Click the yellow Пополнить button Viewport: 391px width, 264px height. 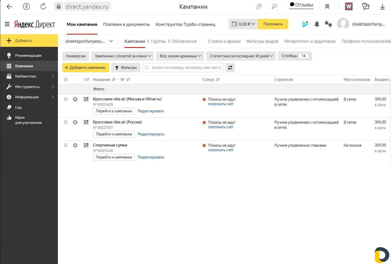pyautogui.click(x=273, y=24)
